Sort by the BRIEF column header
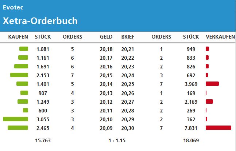Viewport: 236px width, 151px height. pos(128,37)
